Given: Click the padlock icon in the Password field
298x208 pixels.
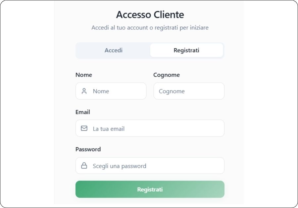Looking at the screenshot, I should tap(85, 165).
